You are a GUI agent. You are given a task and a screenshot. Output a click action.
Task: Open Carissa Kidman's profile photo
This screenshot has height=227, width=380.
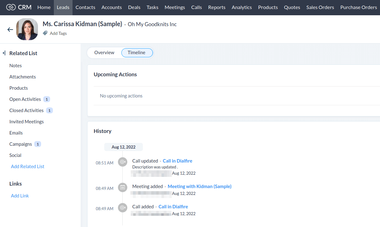pyautogui.click(x=27, y=29)
